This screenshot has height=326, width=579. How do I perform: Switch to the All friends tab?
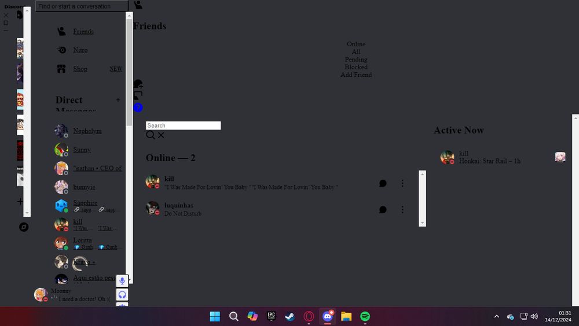click(x=356, y=51)
